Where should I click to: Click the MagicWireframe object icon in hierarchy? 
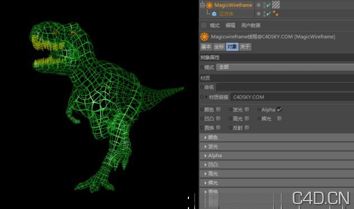coord(210,5)
